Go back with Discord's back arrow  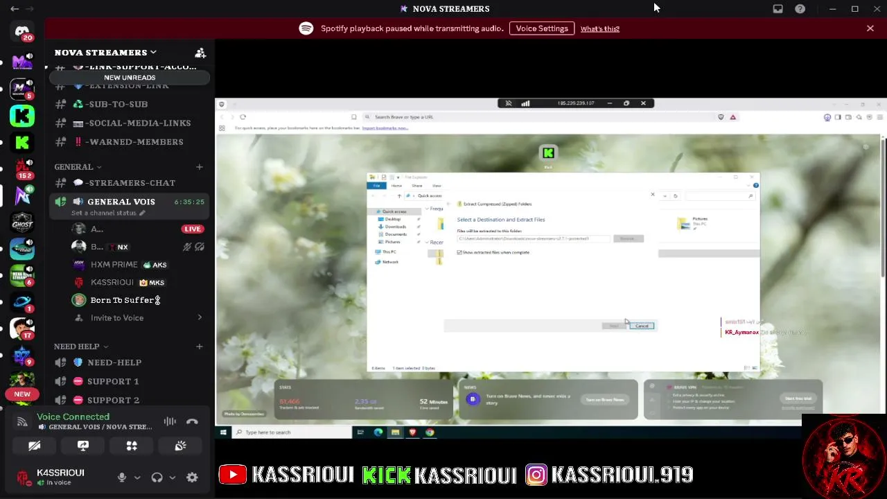[x=15, y=9]
